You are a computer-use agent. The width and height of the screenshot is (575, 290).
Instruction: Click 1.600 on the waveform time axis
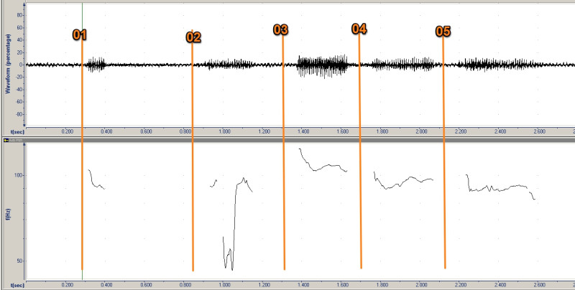point(343,131)
